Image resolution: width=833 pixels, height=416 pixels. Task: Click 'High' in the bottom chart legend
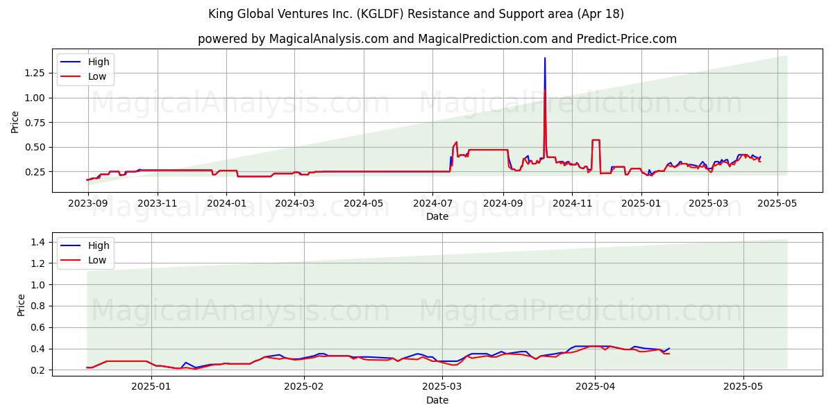(x=99, y=245)
